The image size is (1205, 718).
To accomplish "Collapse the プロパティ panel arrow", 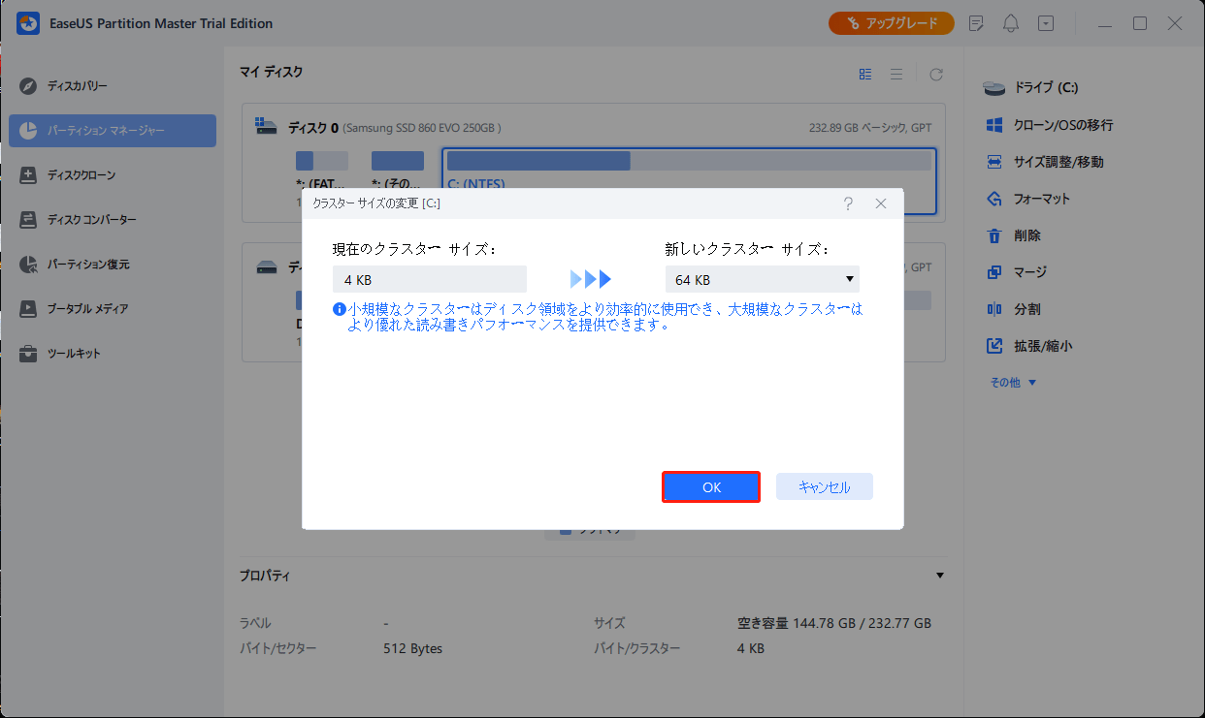I will (x=939, y=576).
